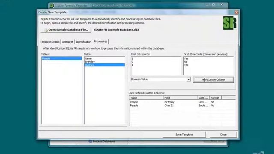The height and width of the screenshot is (154, 274).
Task: Click first Yes in conversion preview
Action: [186, 59]
